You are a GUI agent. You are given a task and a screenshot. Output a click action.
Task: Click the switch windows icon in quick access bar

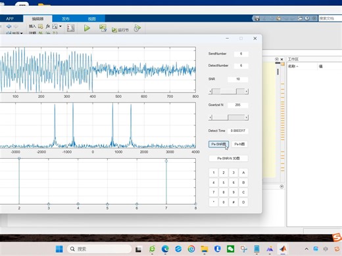[300, 18]
